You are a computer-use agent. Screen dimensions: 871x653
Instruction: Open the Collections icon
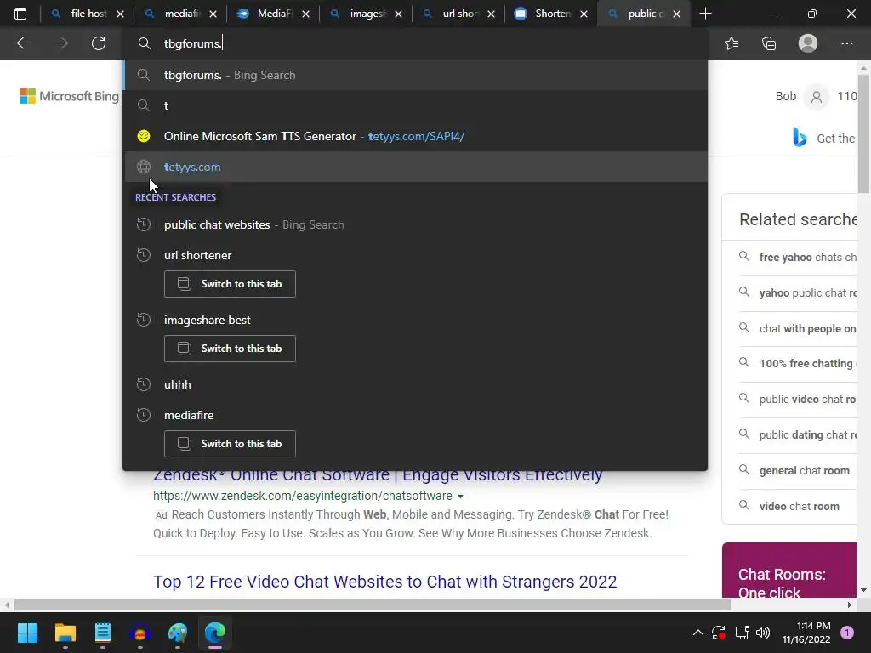(769, 43)
